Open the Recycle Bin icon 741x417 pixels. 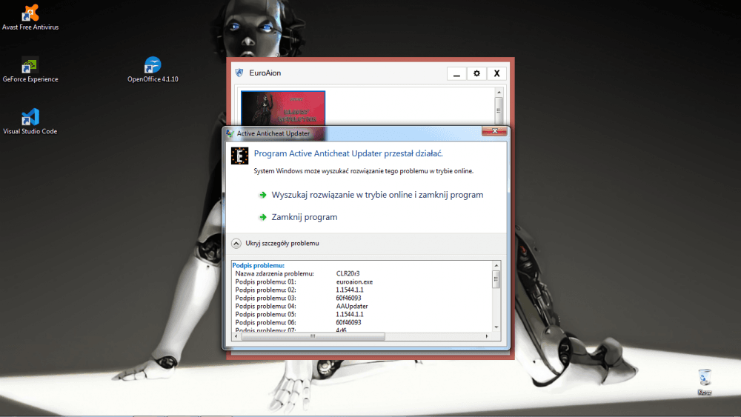pos(704,377)
